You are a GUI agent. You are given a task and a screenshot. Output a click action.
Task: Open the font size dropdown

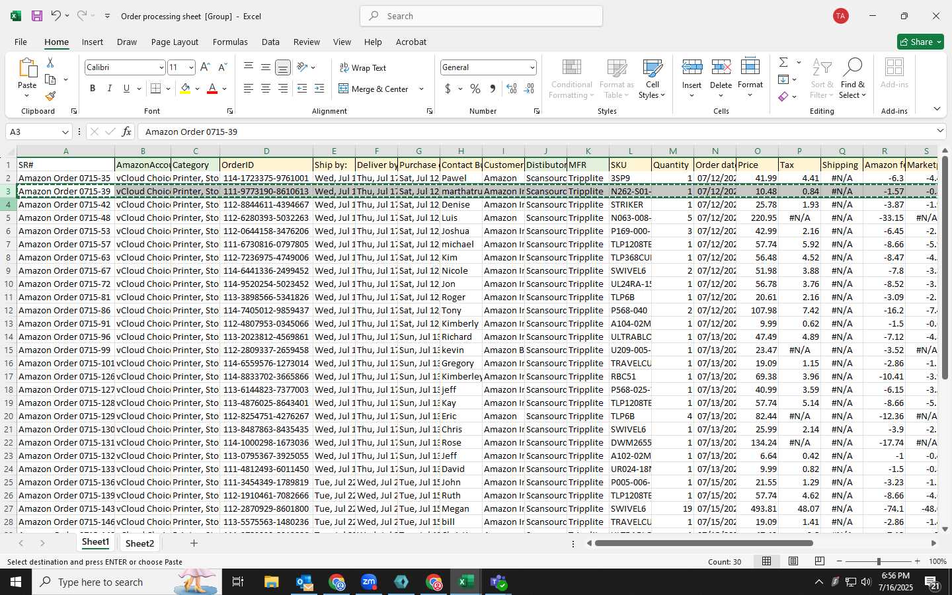point(191,67)
